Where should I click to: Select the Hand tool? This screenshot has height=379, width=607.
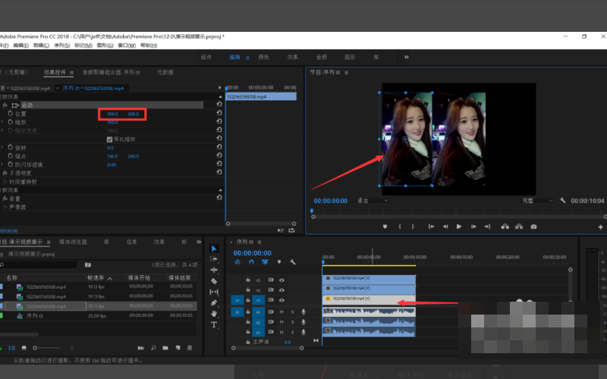(x=214, y=314)
